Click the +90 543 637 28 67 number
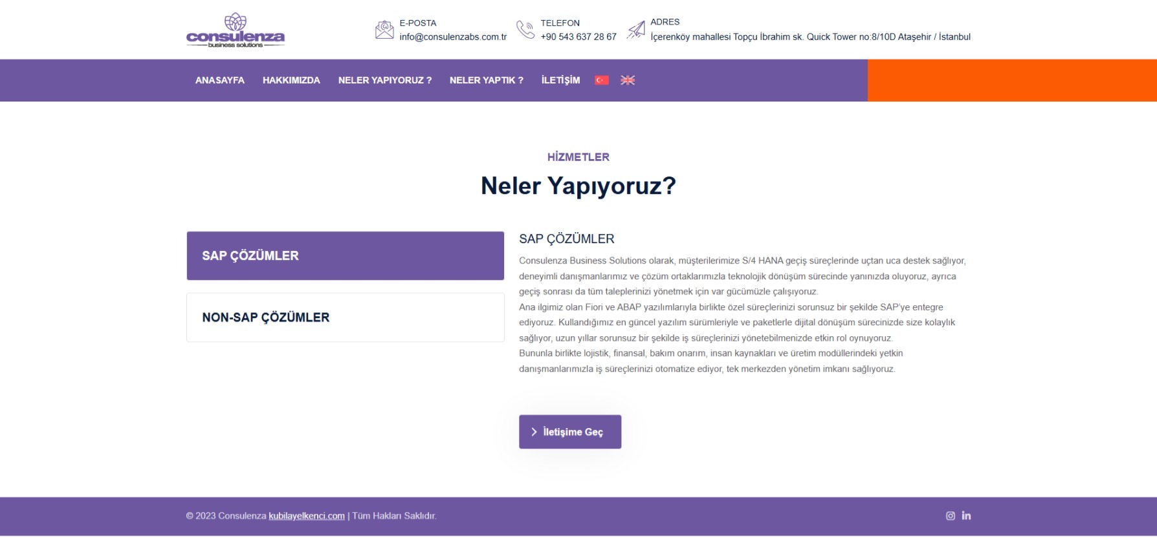Viewport: 1157px width, 556px height. coord(578,37)
